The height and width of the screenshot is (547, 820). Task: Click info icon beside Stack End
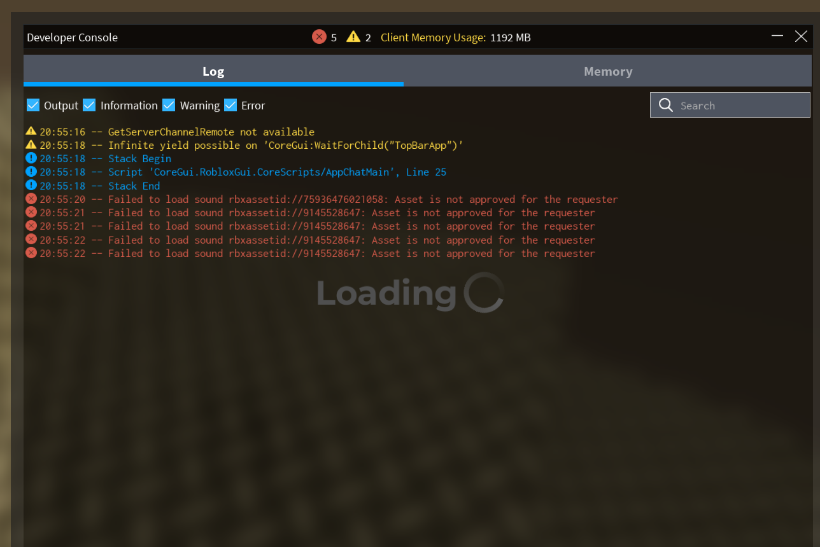click(x=31, y=185)
